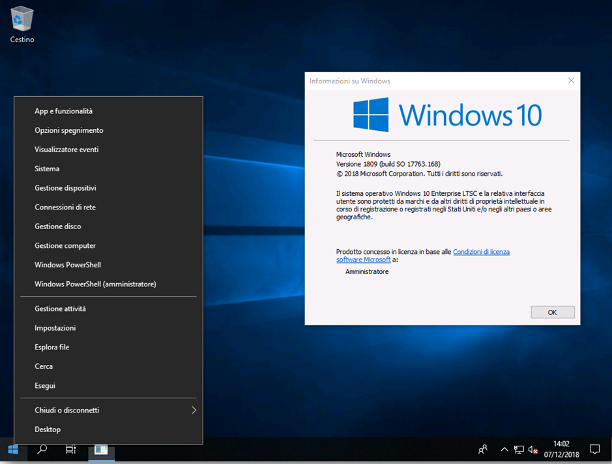Launch Windows PowerShell (amministratore)

(108, 284)
